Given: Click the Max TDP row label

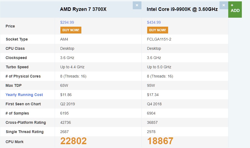Looking at the screenshot, I should 14,85.
